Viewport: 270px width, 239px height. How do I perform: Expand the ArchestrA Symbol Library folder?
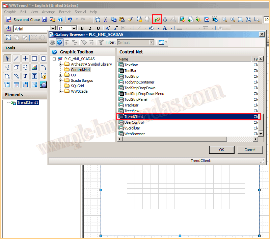pyautogui.click(x=61, y=64)
